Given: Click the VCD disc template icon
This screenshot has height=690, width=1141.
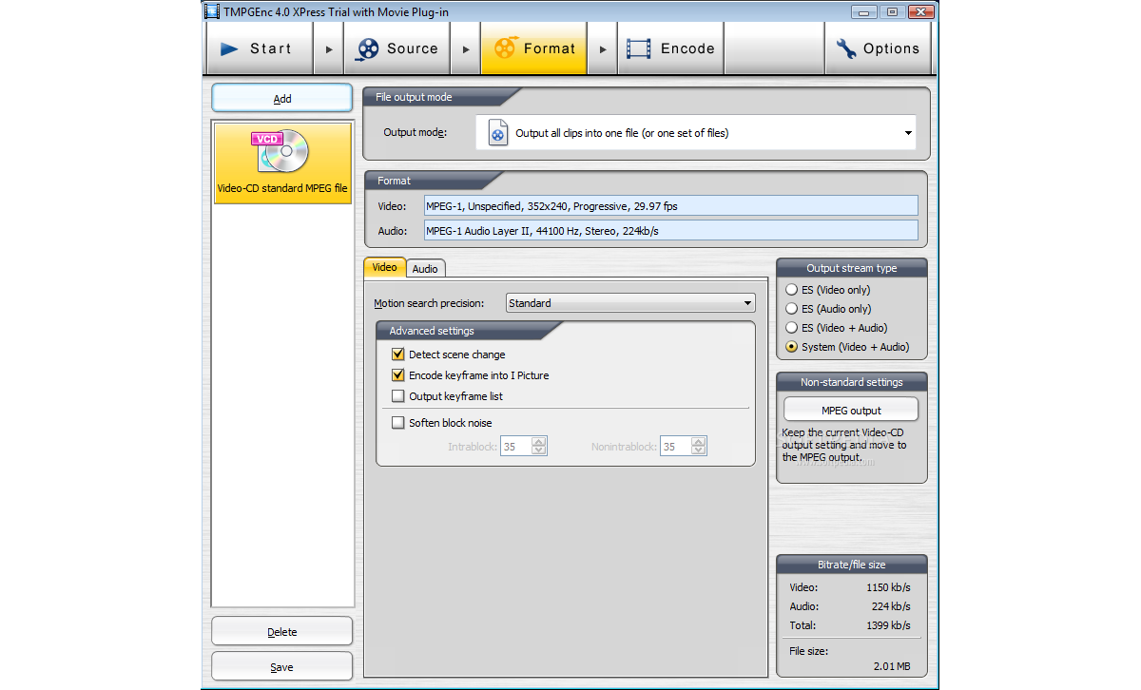Looking at the screenshot, I should [280, 151].
